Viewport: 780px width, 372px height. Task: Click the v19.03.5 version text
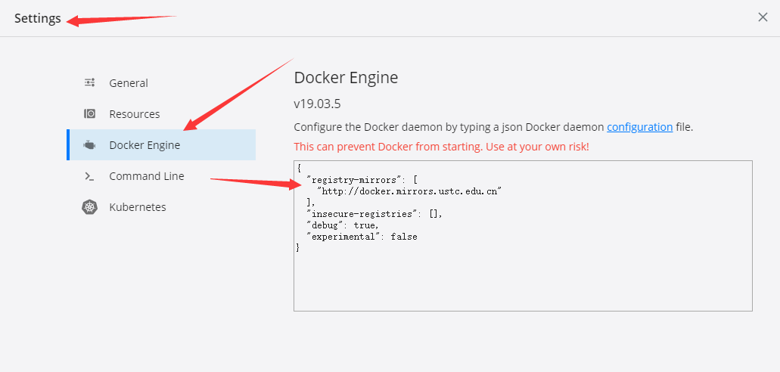[x=318, y=104]
